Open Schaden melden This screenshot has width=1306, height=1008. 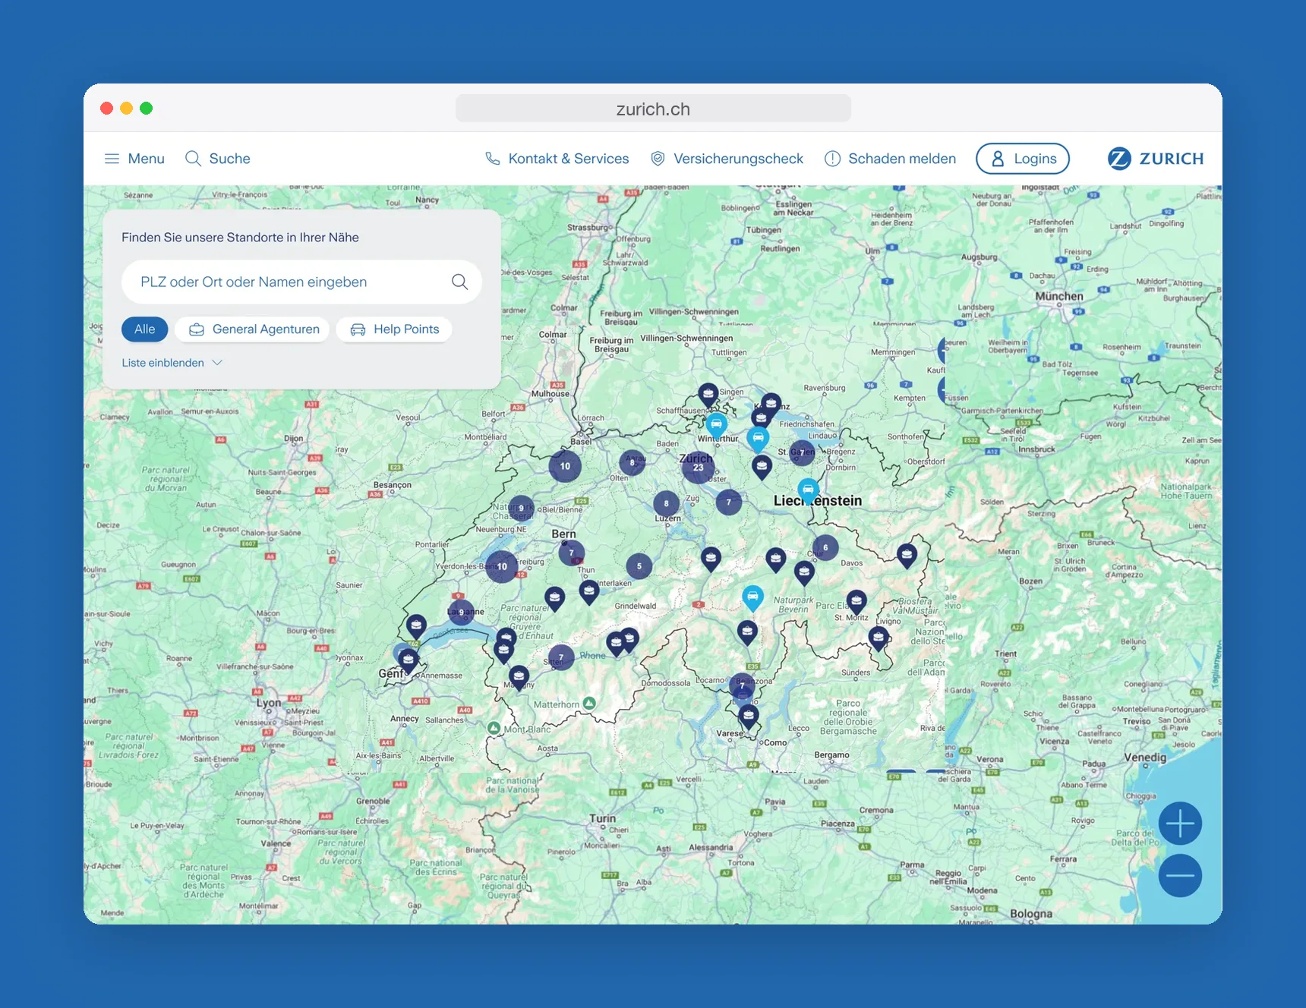[891, 159]
